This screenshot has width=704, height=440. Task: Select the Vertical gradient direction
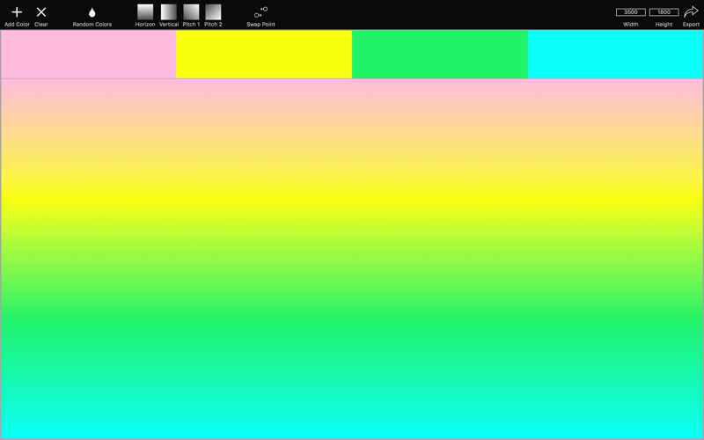(x=169, y=12)
